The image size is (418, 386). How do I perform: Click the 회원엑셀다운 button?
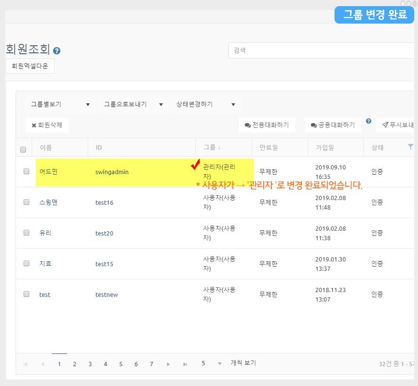[x=30, y=66]
